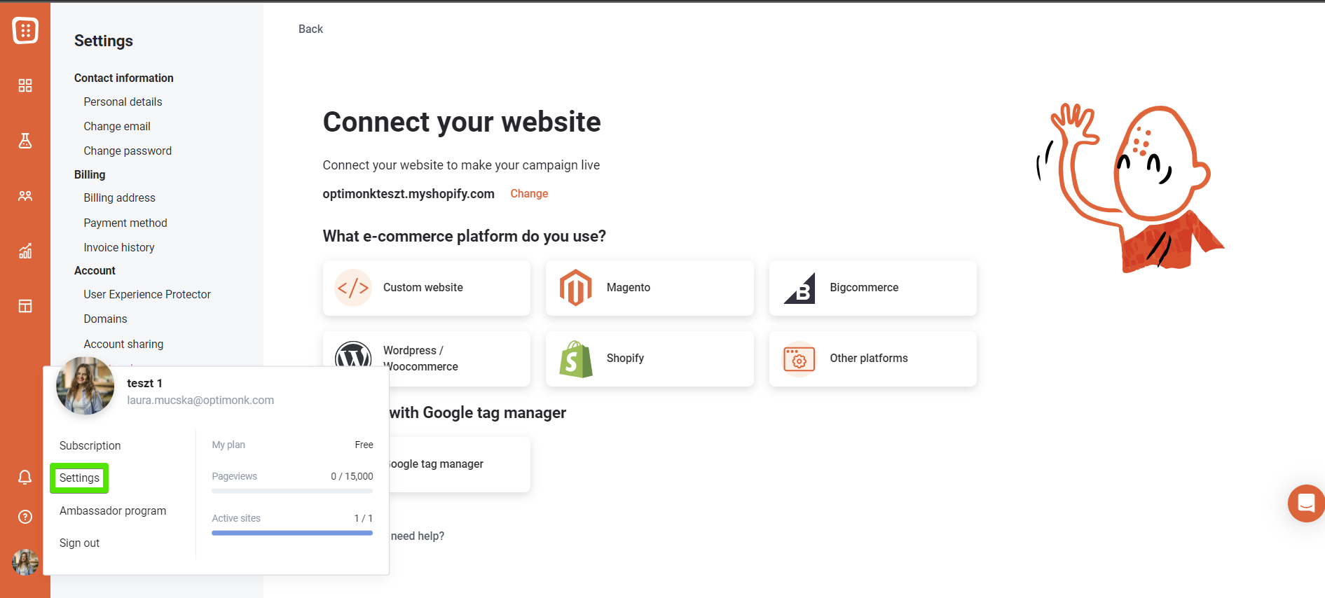Open Personal details settings page
This screenshot has height=598, width=1325.
point(123,102)
